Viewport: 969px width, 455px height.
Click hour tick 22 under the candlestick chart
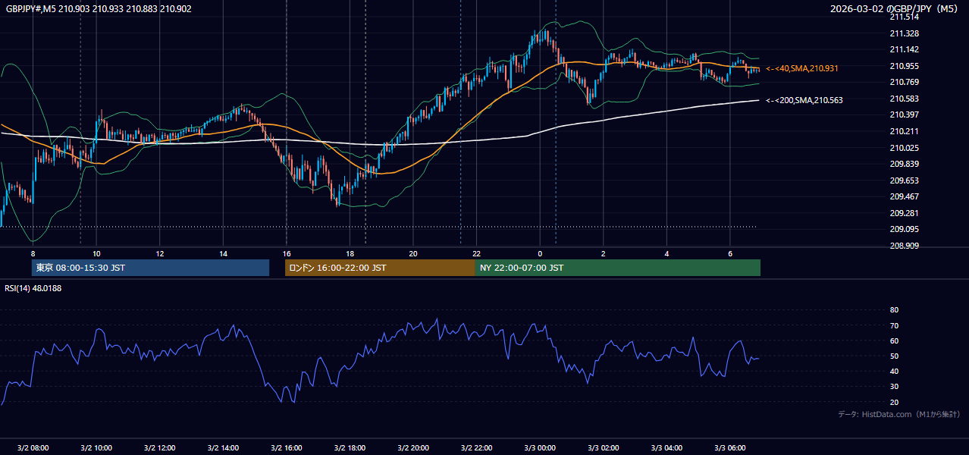click(x=477, y=253)
